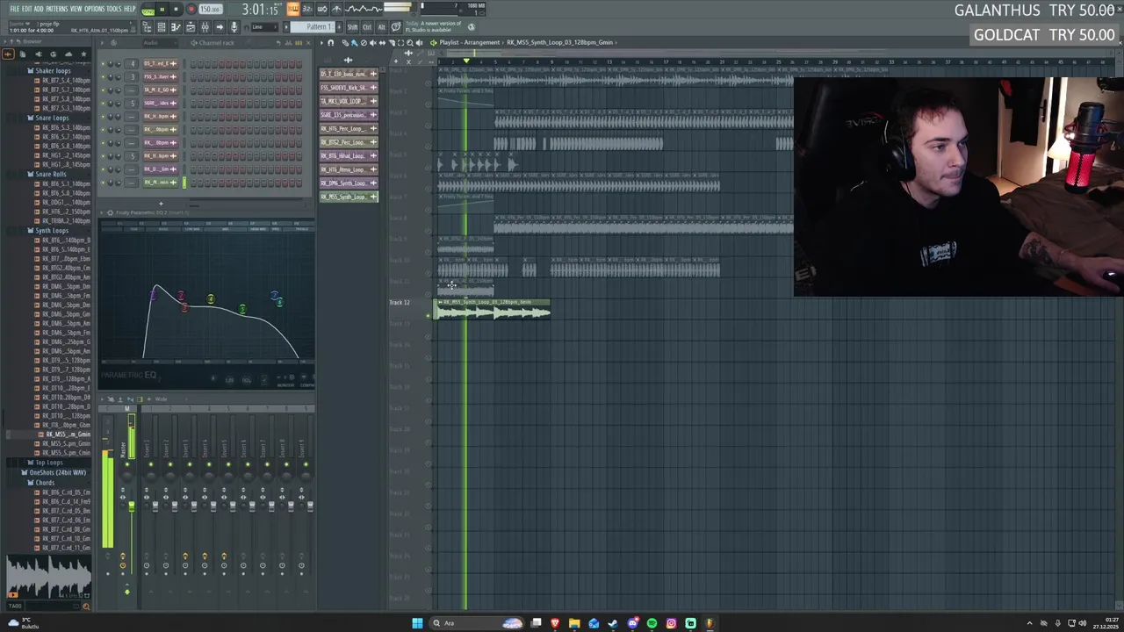
Task: Select the RK_MS5 synth loop clip on Track 12
Action: (493, 308)
